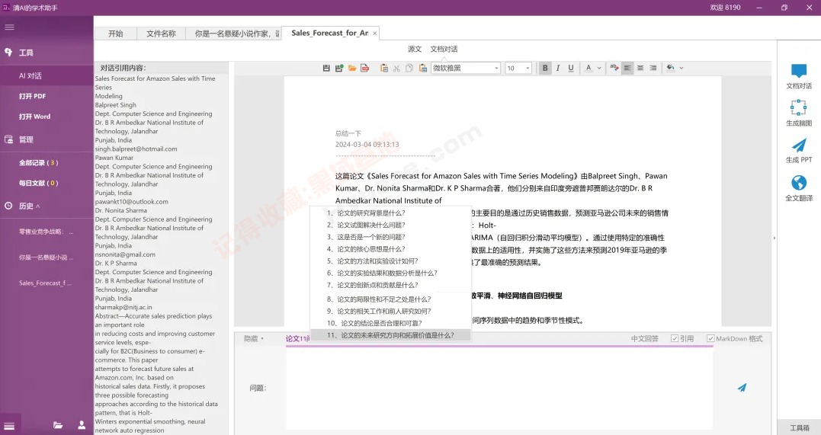Toggle bold formatting
This screenshot has height=435, width=821.
pyautogui.click(x=545, y=68)
